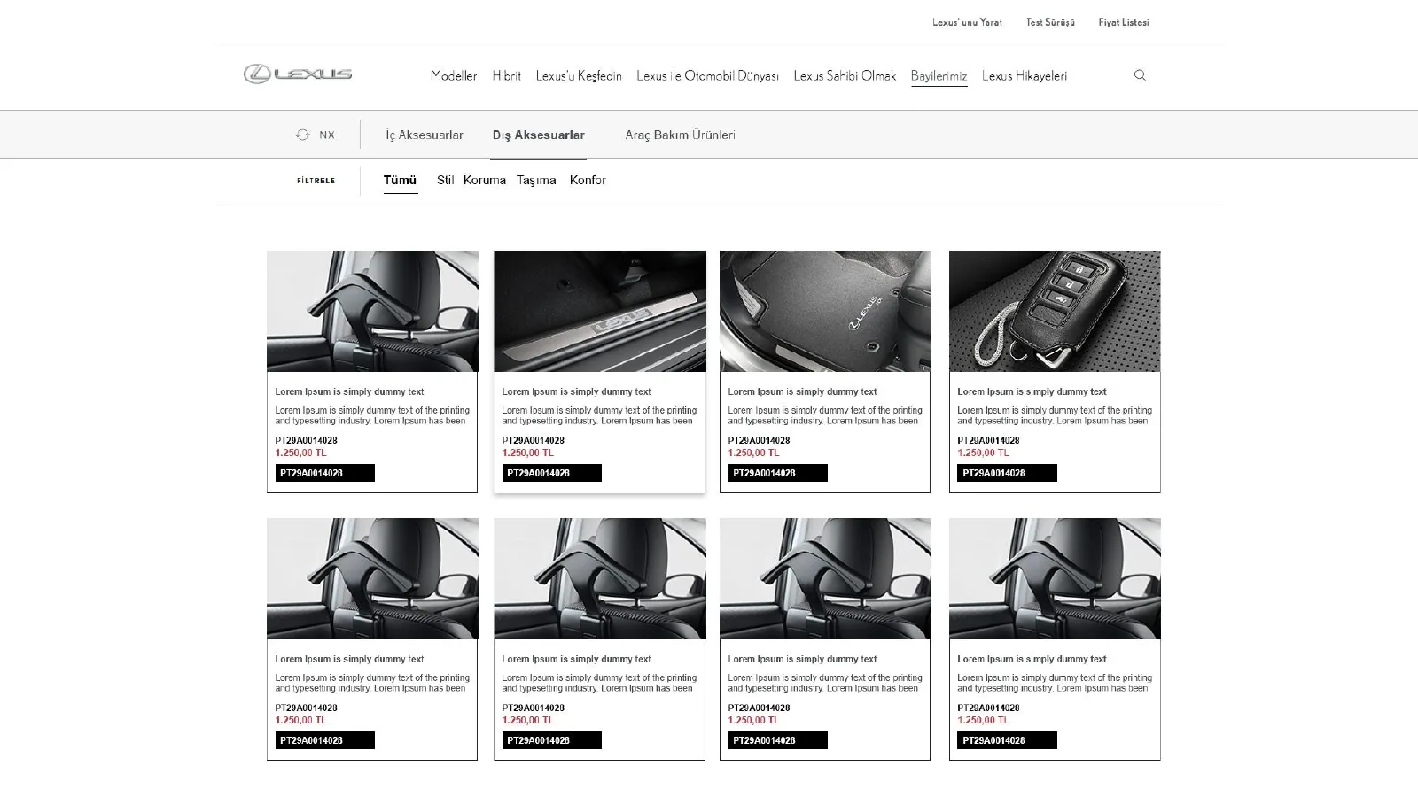Open Lexus'u Keşfedin menu
The width and height of the screenshot is (1418, 797).
pos(579,76)
